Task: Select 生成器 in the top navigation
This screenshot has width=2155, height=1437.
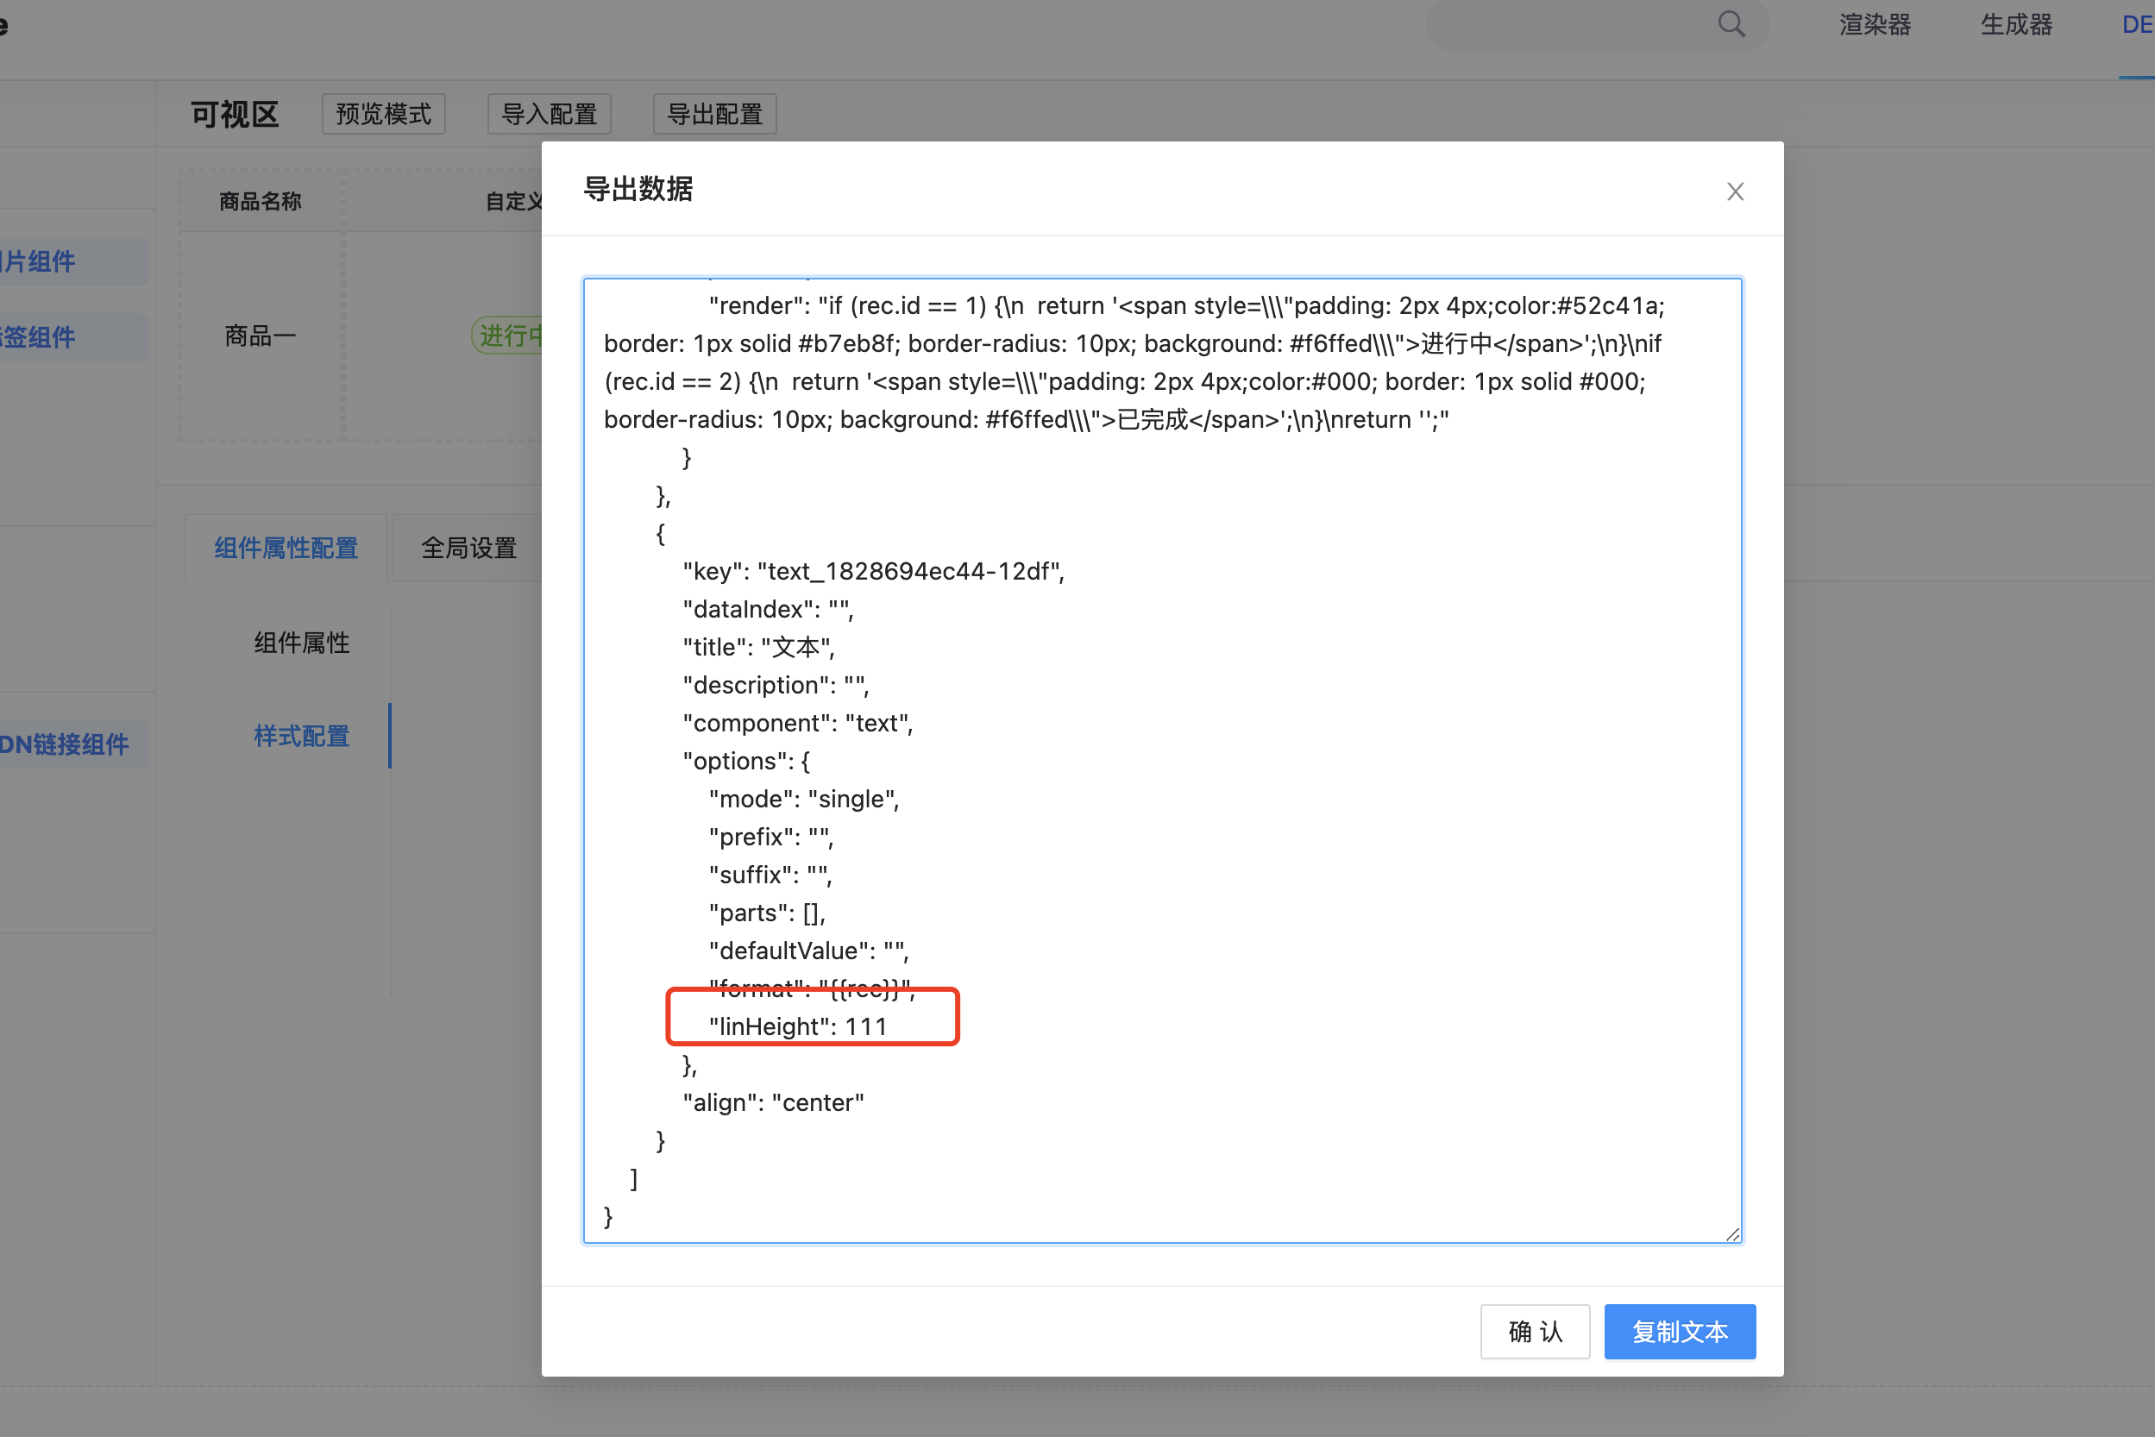Action: coord(2014,25)
